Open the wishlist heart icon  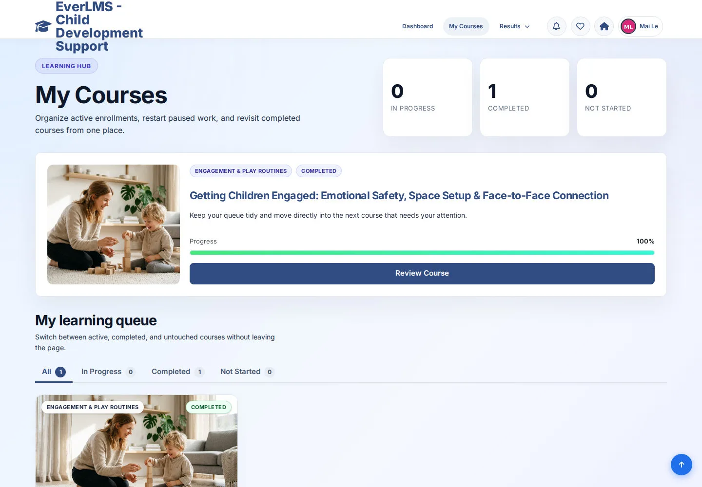click(580, 26)
